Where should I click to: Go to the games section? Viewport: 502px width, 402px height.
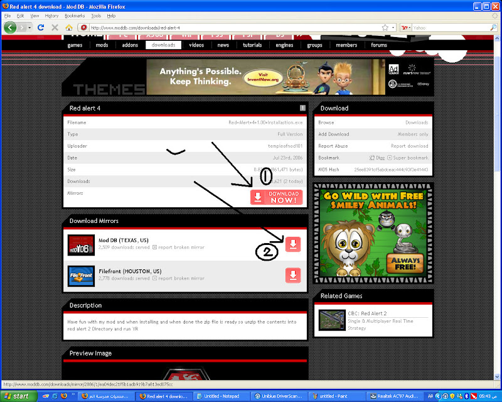click(75, 45)
